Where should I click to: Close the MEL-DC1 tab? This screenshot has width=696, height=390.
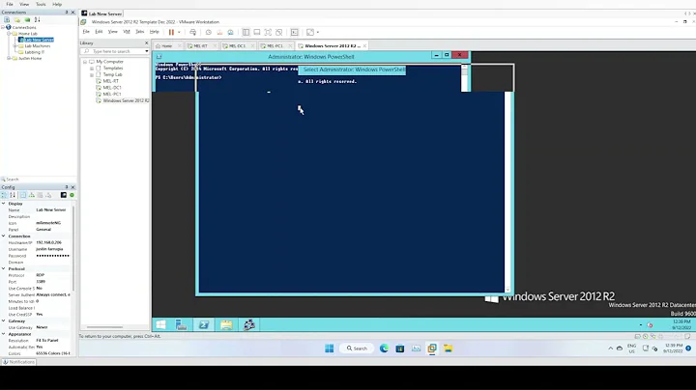252,45
